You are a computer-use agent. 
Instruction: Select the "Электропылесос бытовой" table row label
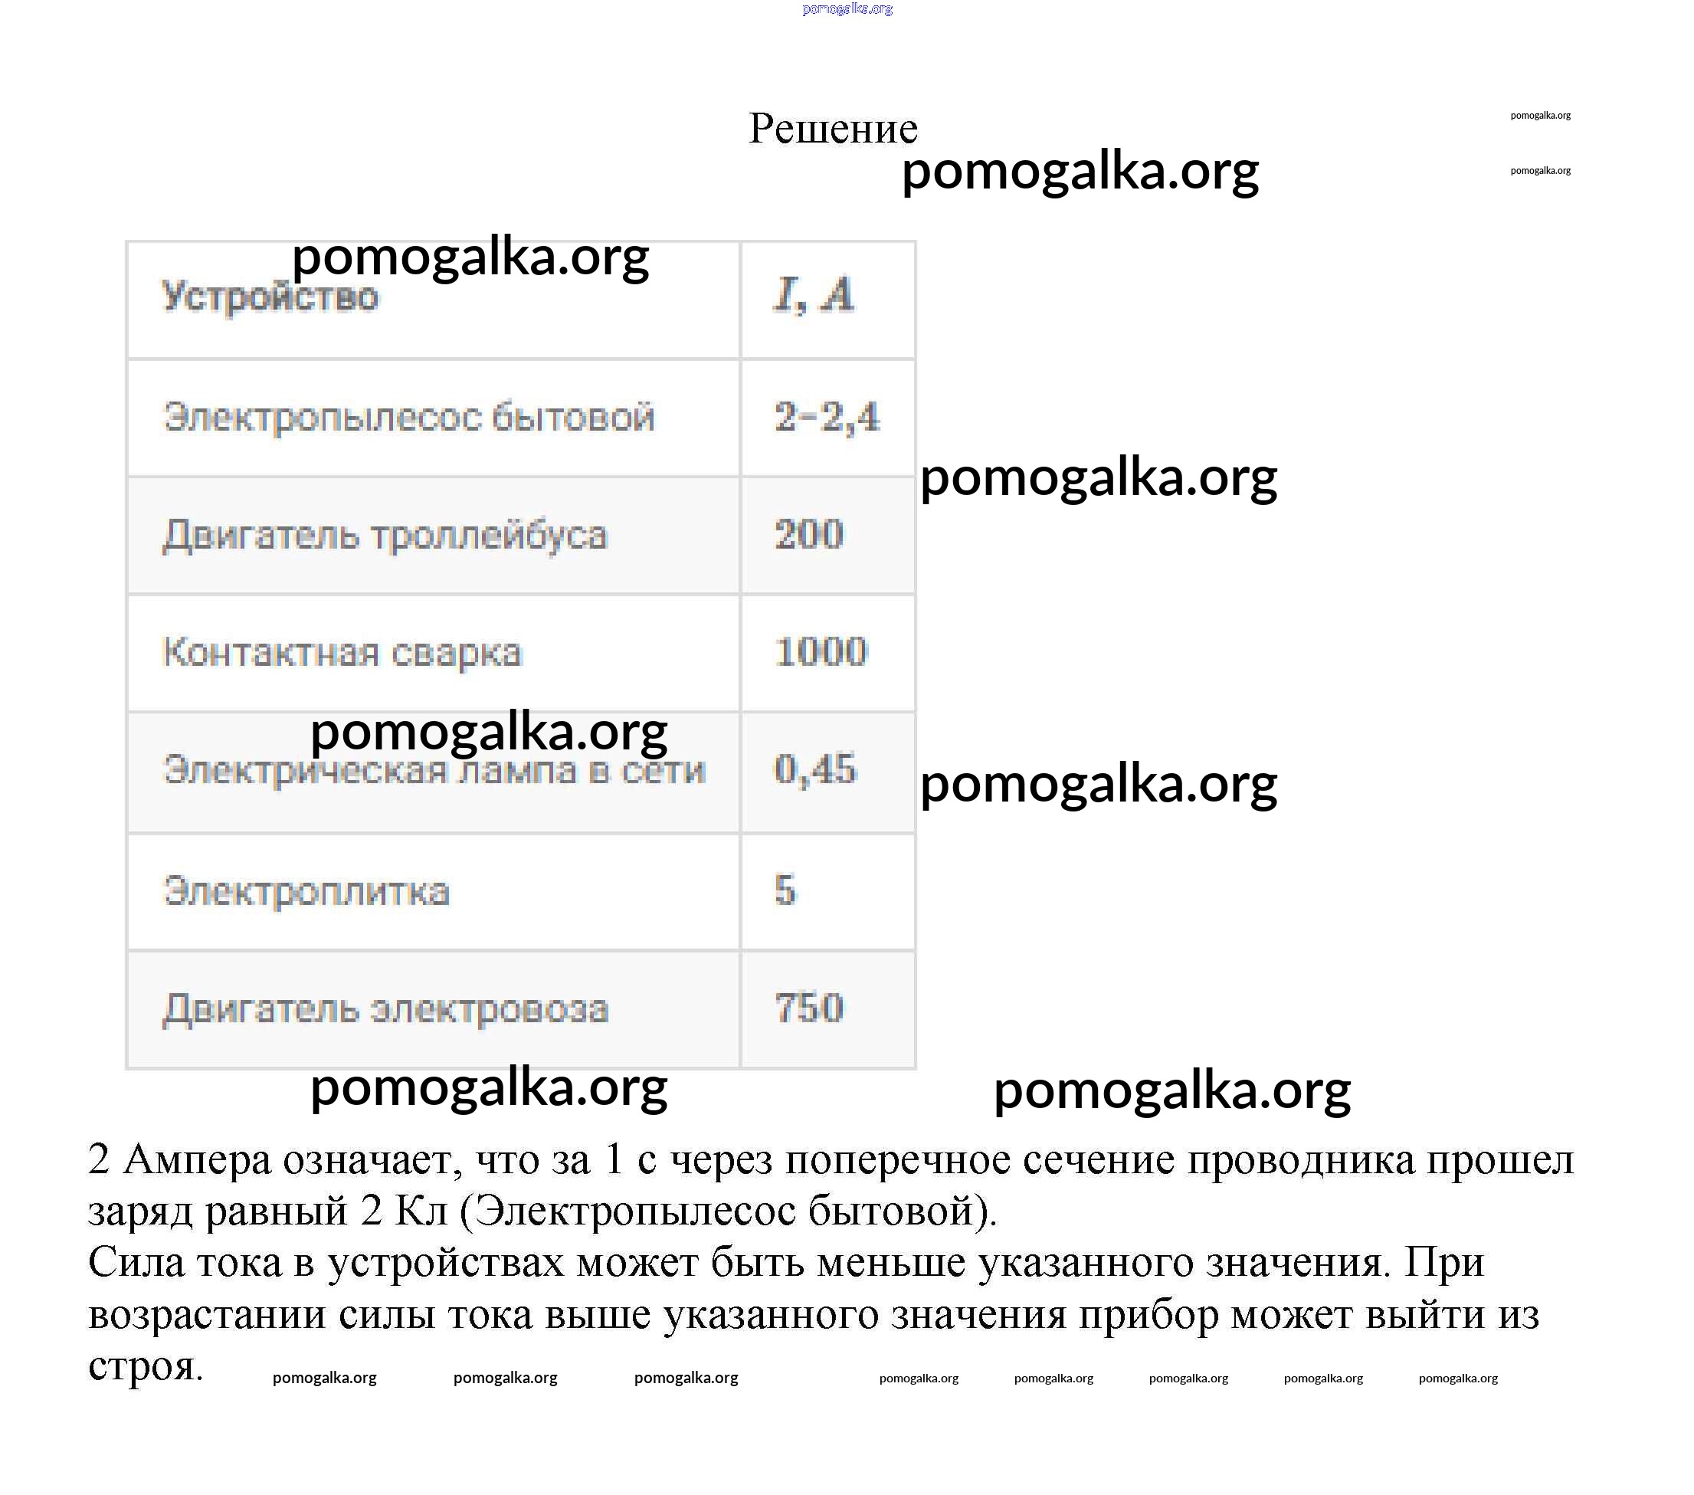pos(408,417)
